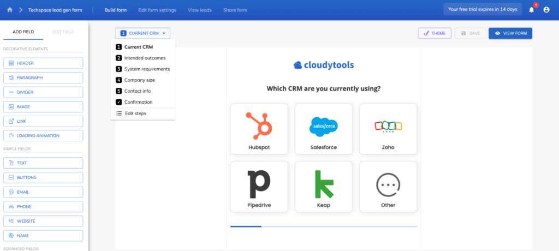Open the user account avatar menu

(546, 10)
